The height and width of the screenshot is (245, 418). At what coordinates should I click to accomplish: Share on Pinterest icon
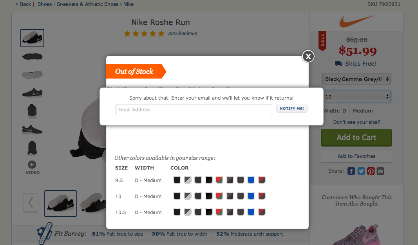coord(371,171)
